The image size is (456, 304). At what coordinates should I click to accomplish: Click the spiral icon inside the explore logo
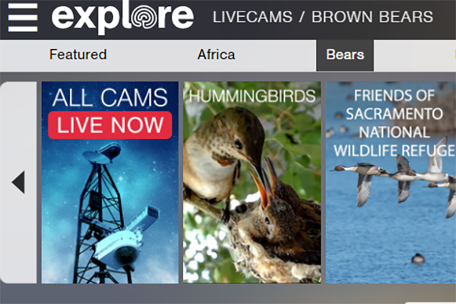(144, 17)
